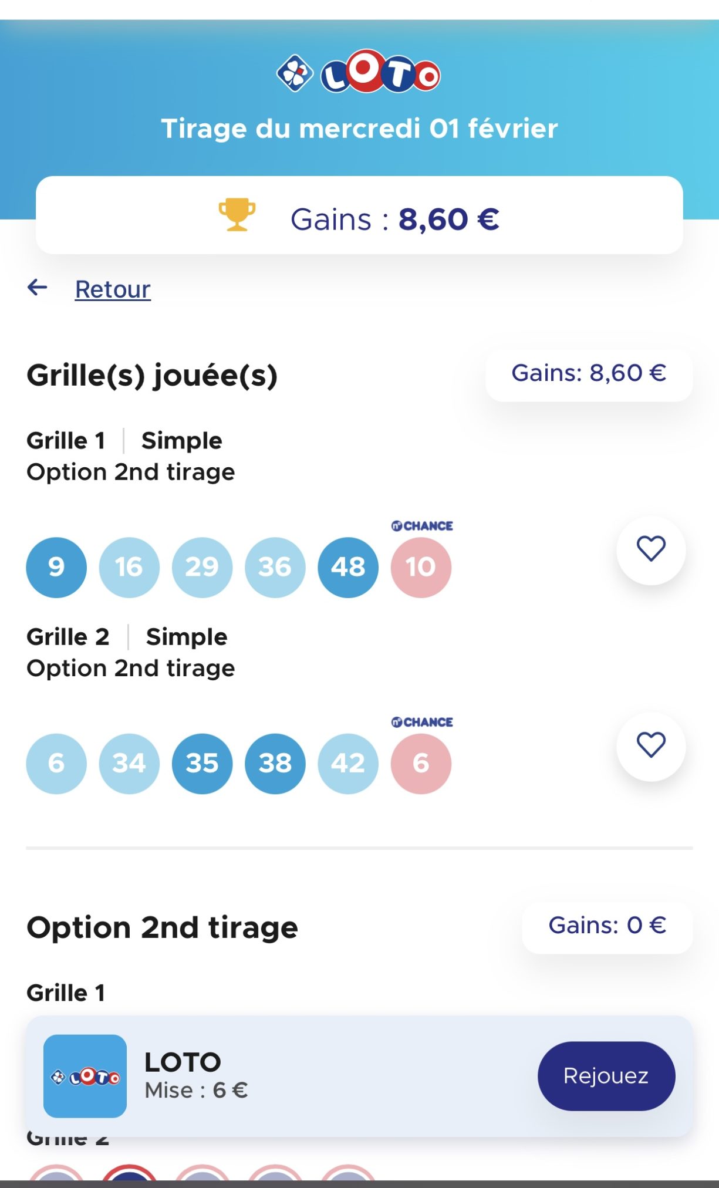Screen dimensions: 719x1188
Task: Tap ball number 16 in Grille 1
Action: click(129, 567)
